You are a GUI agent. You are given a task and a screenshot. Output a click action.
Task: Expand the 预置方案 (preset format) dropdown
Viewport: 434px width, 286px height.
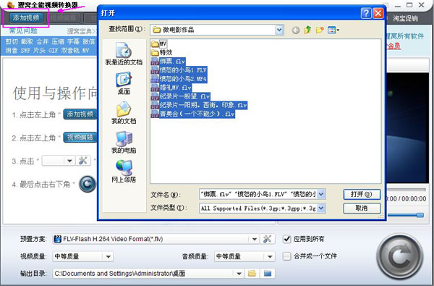(x=254, y=239)
